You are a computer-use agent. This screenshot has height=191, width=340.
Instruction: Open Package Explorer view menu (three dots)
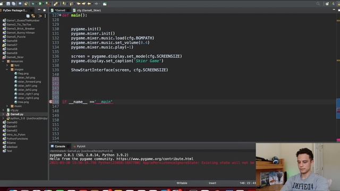[45, 16]
